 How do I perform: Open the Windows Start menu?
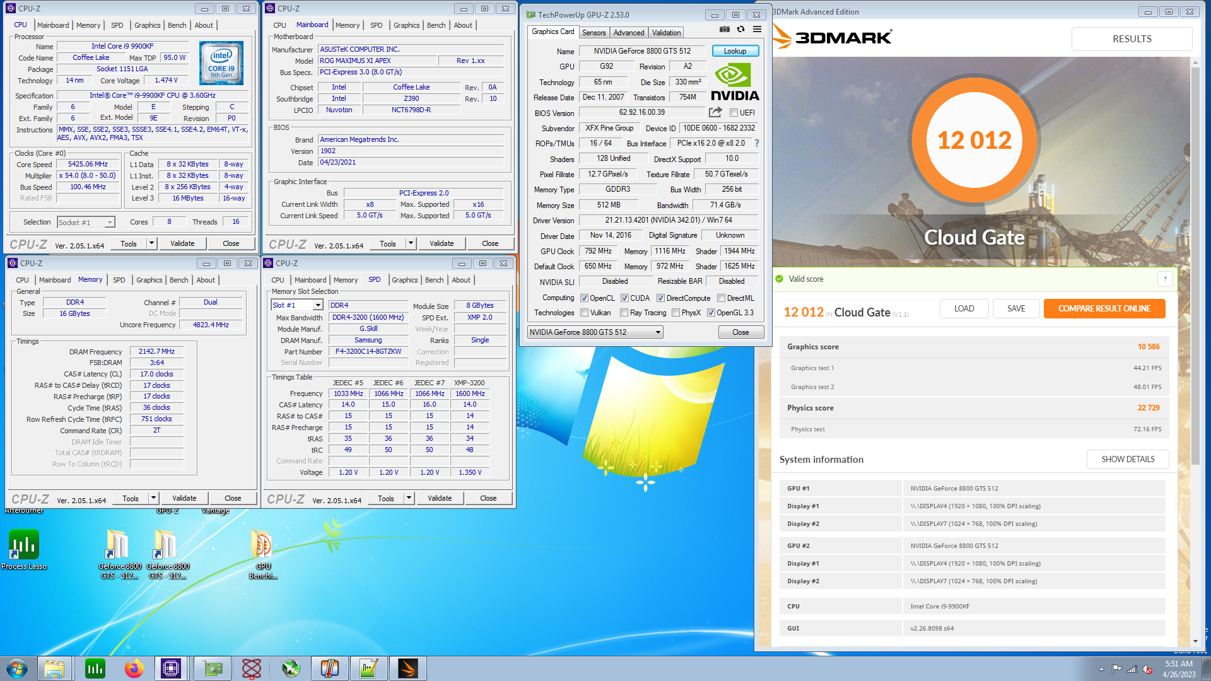17,668
